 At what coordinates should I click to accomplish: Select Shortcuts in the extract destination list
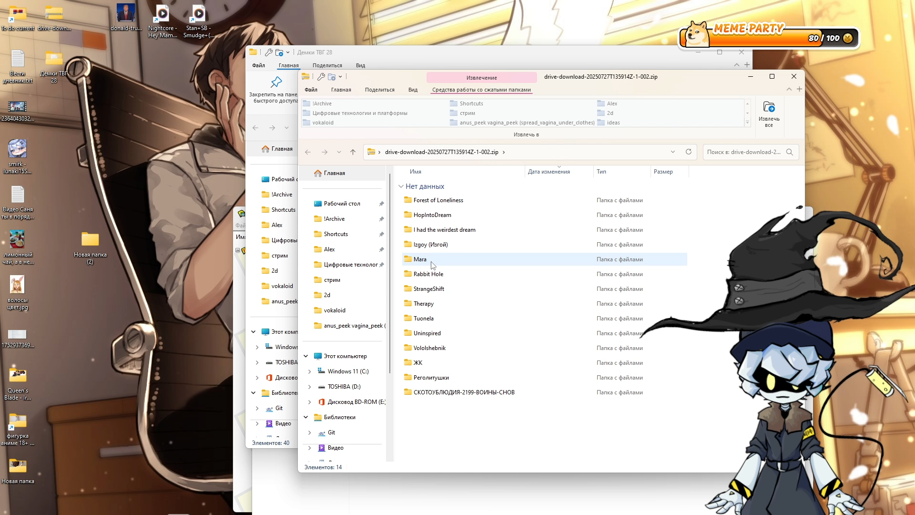click(x=471, y=103)
